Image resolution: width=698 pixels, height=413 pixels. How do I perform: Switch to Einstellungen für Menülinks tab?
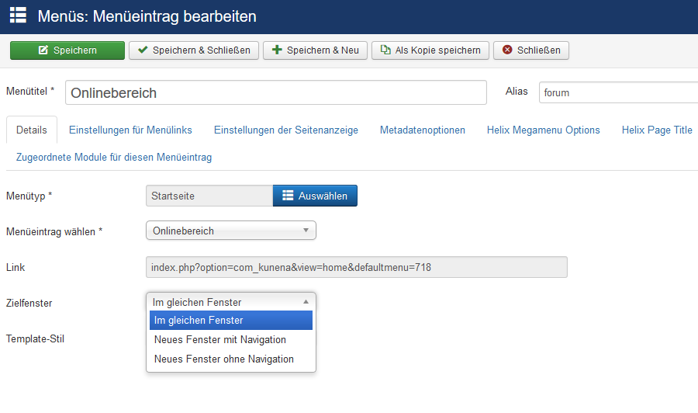point(130,130)
